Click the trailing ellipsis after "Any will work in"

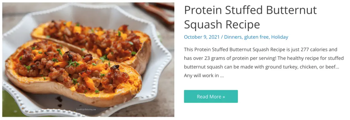[222, 76]
